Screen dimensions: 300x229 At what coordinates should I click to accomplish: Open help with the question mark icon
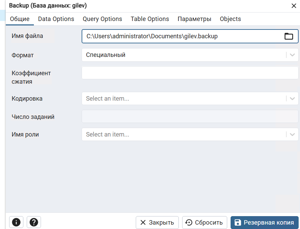pos(34,222)
